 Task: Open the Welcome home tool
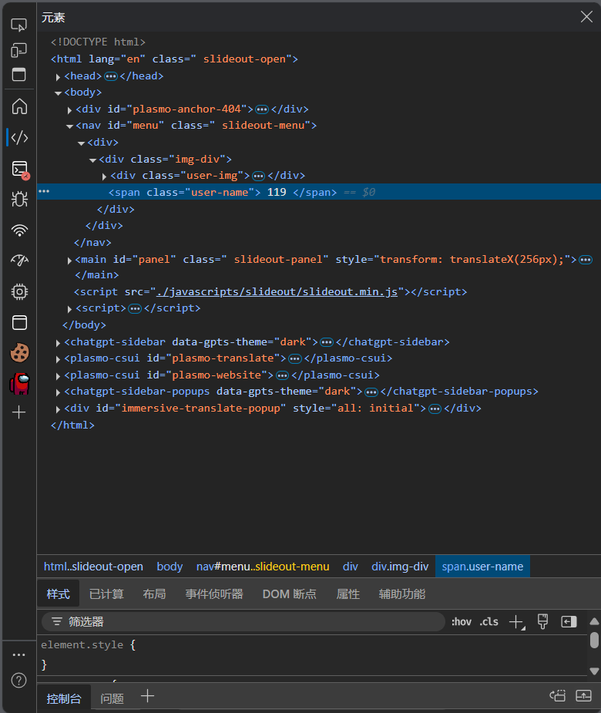19,106
